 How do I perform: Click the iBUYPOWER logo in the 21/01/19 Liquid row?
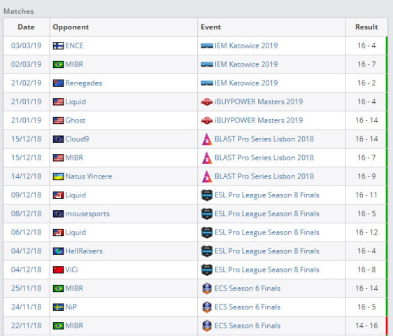207,102
